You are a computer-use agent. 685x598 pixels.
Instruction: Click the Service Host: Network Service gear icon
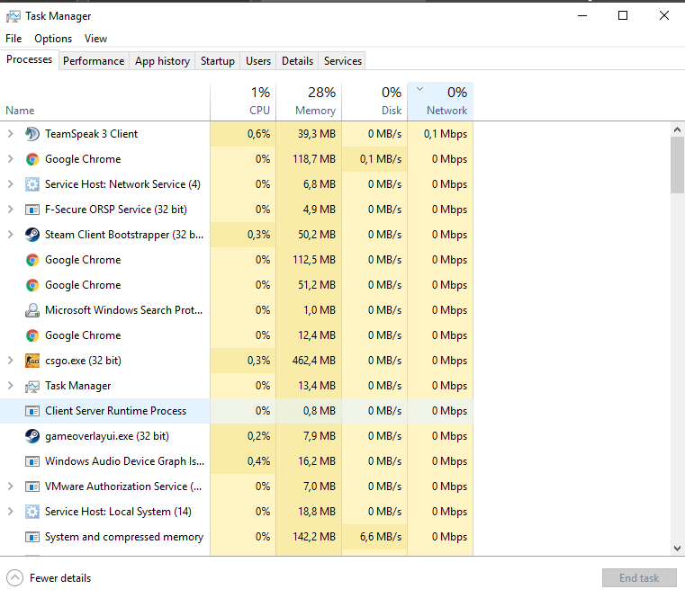click(32, 184)
